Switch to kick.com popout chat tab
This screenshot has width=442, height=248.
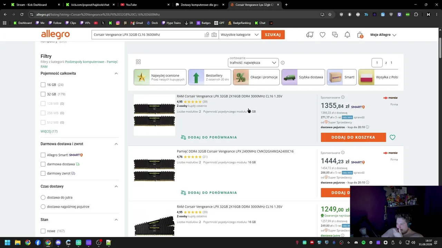coord(90,5)
